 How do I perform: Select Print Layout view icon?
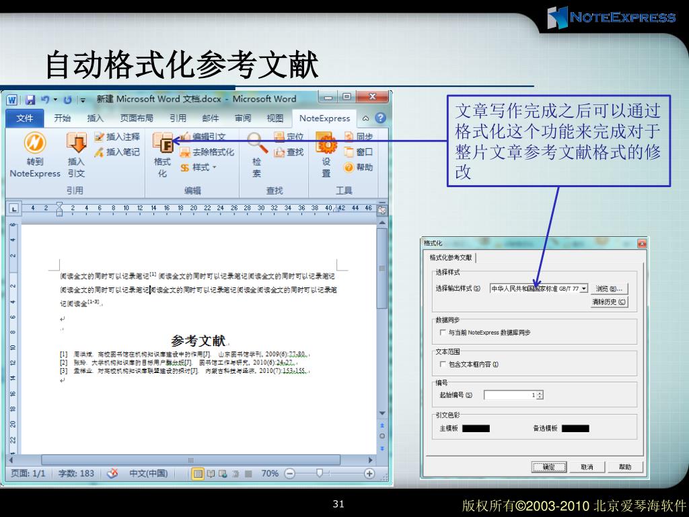coord(198,473)
